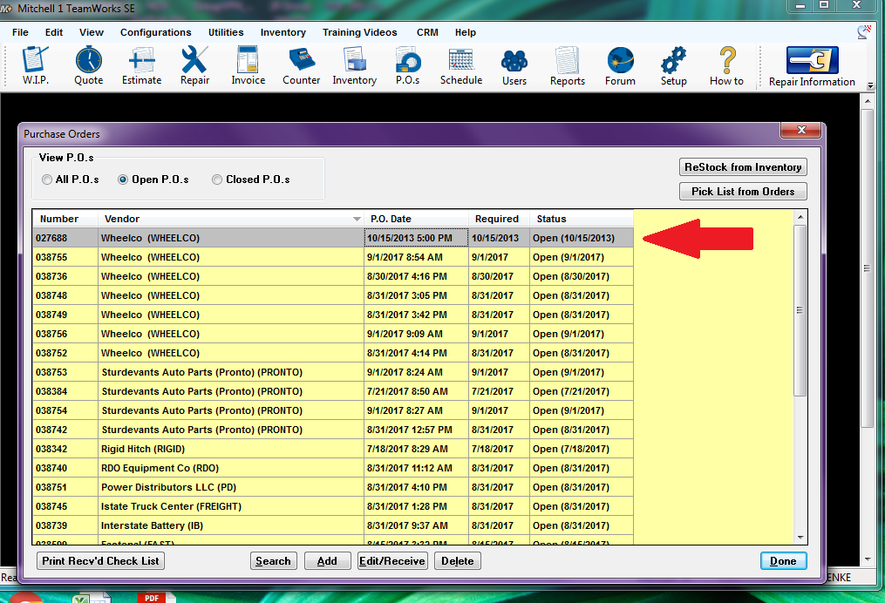This screenshot has height=603, width=885.
Task: Open the View menu
Action: point(92,32)
